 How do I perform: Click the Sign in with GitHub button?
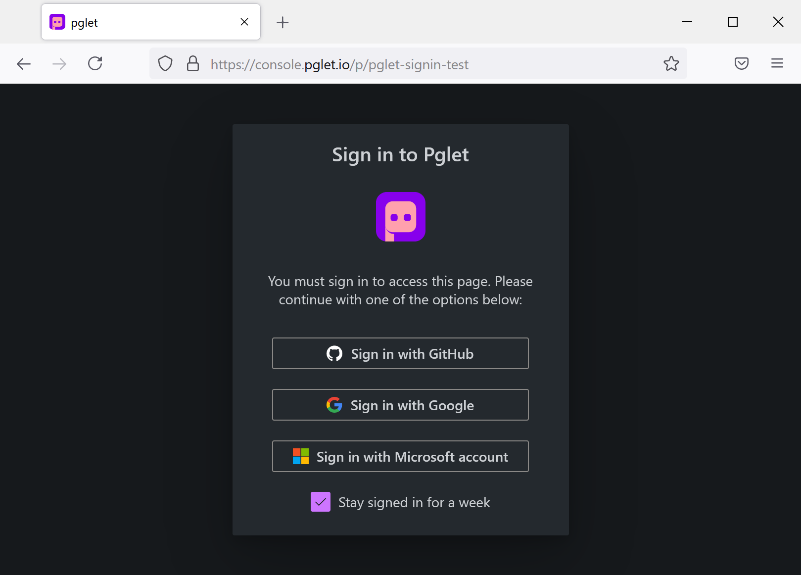pos(400,353)
